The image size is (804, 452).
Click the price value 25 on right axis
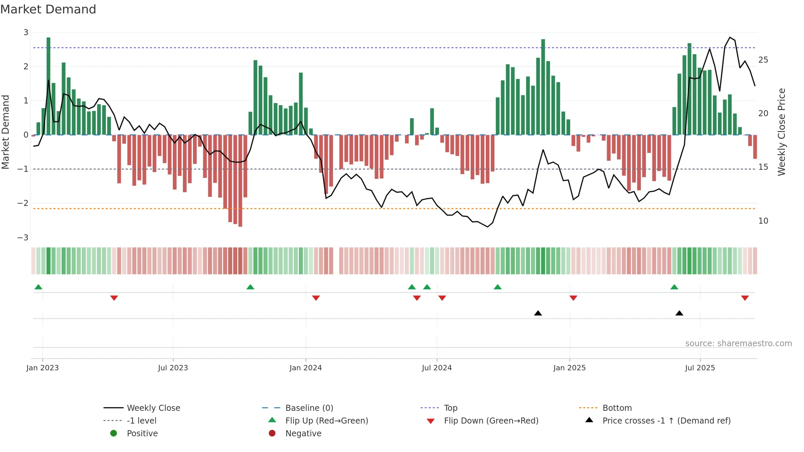pyautogui.click(x=763, y=60)
